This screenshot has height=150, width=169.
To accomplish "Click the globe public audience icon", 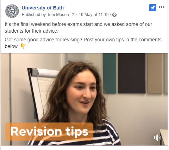I will [114, 15].
